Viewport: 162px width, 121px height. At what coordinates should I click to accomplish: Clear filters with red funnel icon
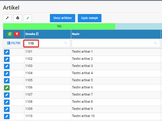(17, 34)
